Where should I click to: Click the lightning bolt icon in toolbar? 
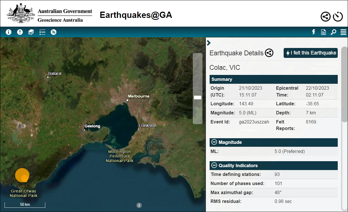pos(314,32)
